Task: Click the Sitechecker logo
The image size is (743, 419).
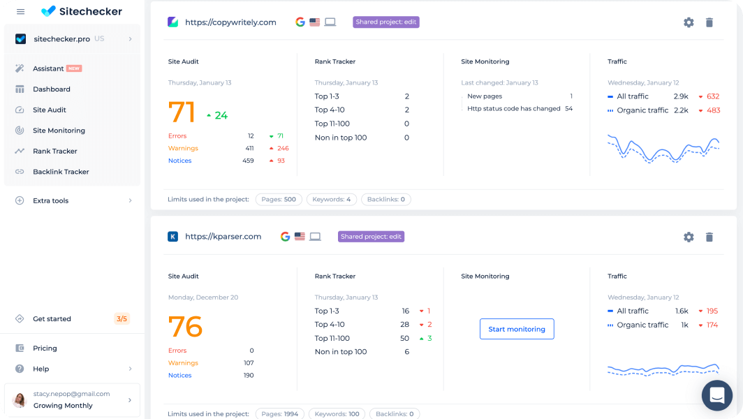Action: coord(82,11)
